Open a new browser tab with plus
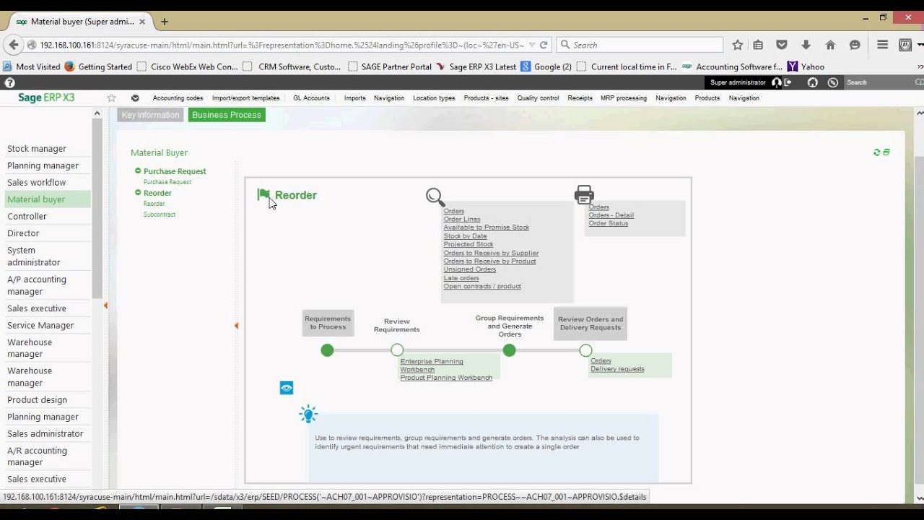 click(x=165, y=22)
